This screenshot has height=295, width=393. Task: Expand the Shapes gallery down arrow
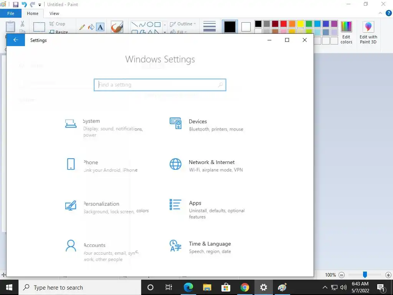click(165, 32)
